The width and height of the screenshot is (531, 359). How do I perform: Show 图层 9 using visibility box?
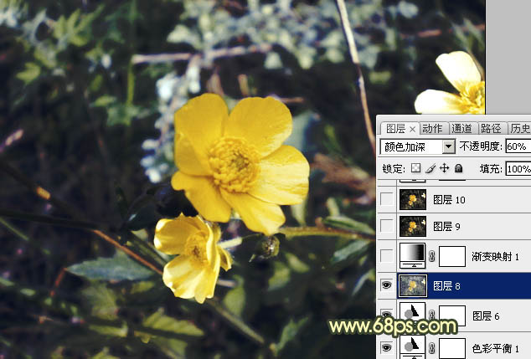coord(386,227)
